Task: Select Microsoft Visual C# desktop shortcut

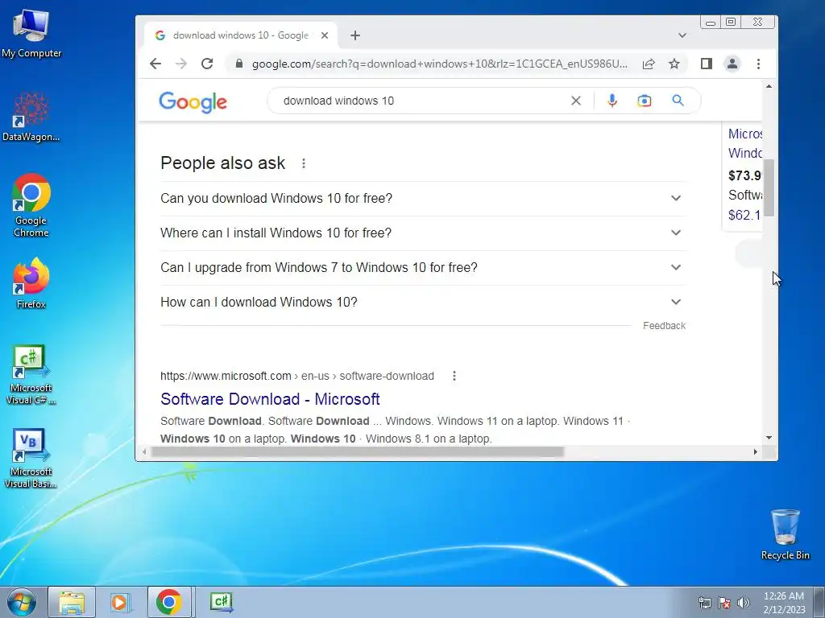Action: click(x=31, y=375)
